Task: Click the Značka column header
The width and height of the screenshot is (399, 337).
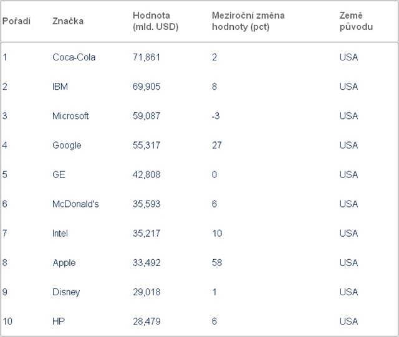Action: (68, 21)
